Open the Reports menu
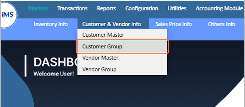This screenshot has width=245, height=107. point(106,8)
